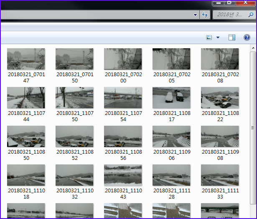Image resolution: width=257 pixels, height=219 pixels.
Task: Select thumbnail 20180321_111133
Action: [x=220, y=175]
